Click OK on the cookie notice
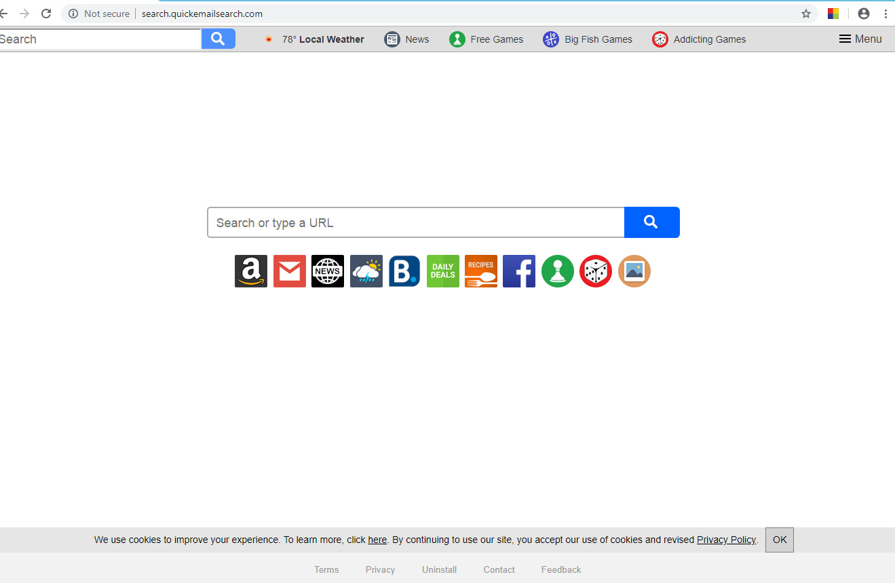The height and width of the screenshot is (583, 895). click(780, 540)
